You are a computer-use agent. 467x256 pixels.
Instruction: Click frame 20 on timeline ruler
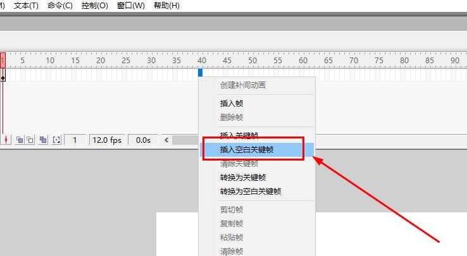click(101, 61)
